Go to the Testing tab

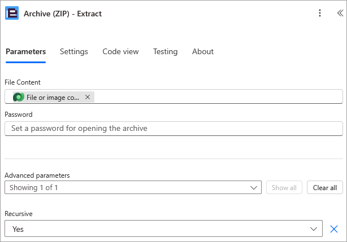tap(166, 51)
